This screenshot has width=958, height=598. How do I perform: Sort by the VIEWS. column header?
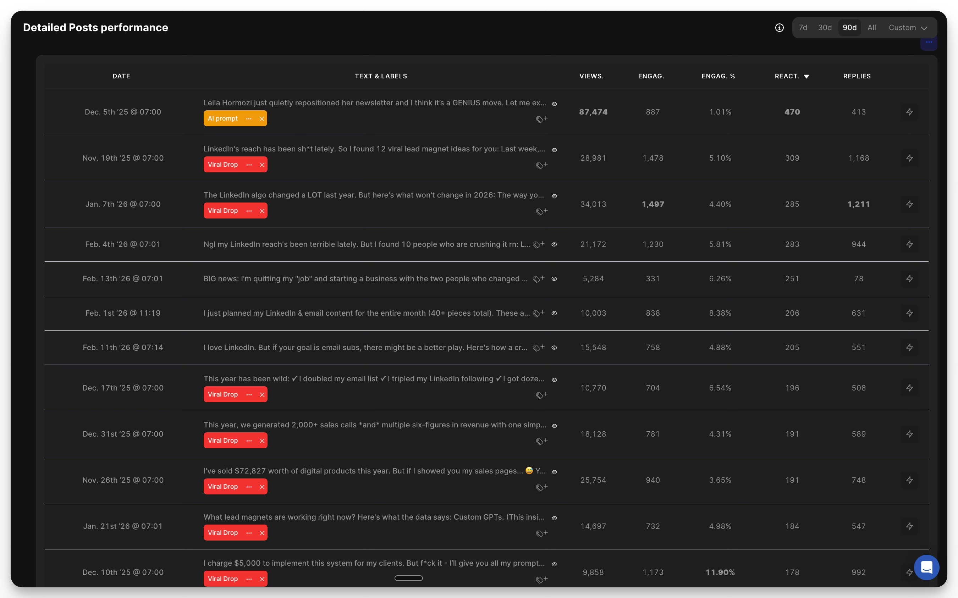[x=591, y=76]
